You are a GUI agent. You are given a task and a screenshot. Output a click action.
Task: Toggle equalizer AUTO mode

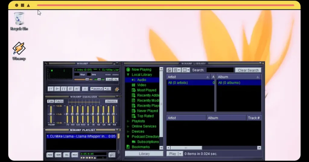[59, 101]
